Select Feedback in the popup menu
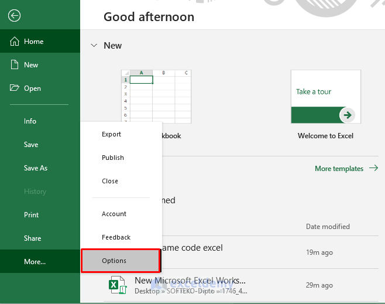 121,237
